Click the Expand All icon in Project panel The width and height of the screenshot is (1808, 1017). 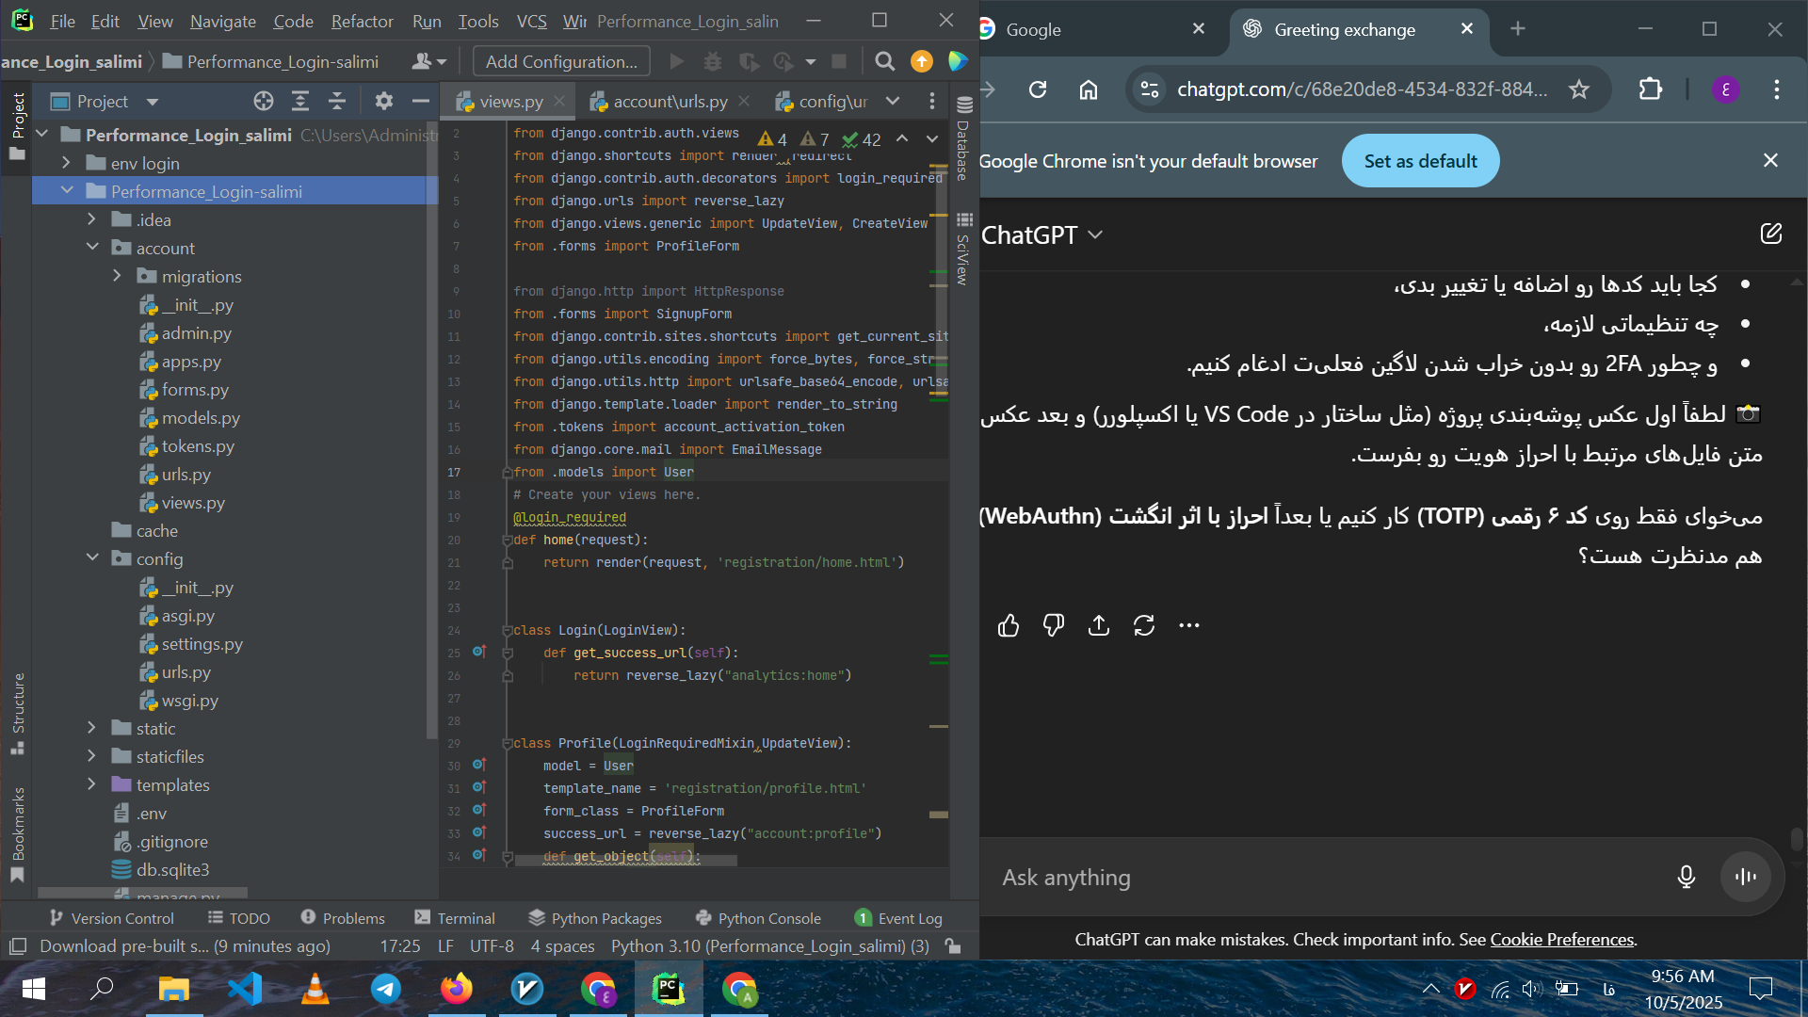pos(300,101)
